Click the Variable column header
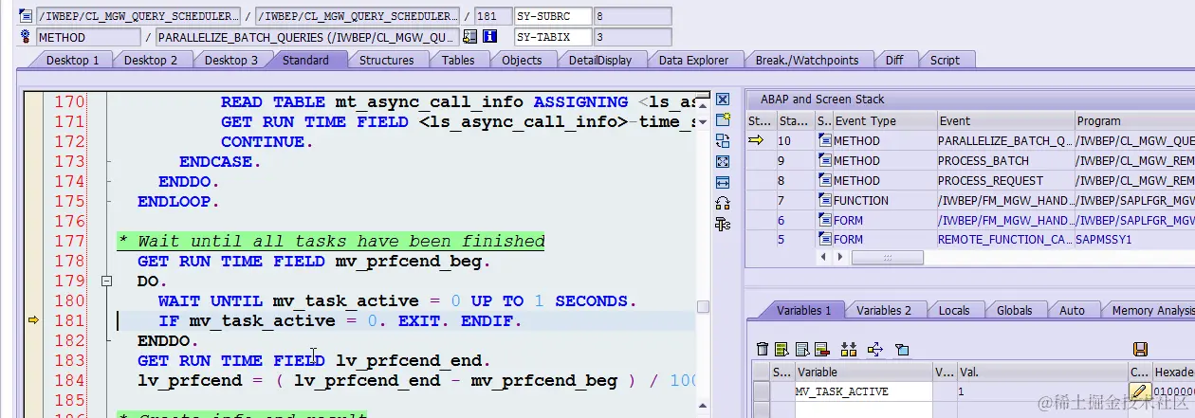The image size is (1195, 418). pyautogui.click(x=864, y=373)
